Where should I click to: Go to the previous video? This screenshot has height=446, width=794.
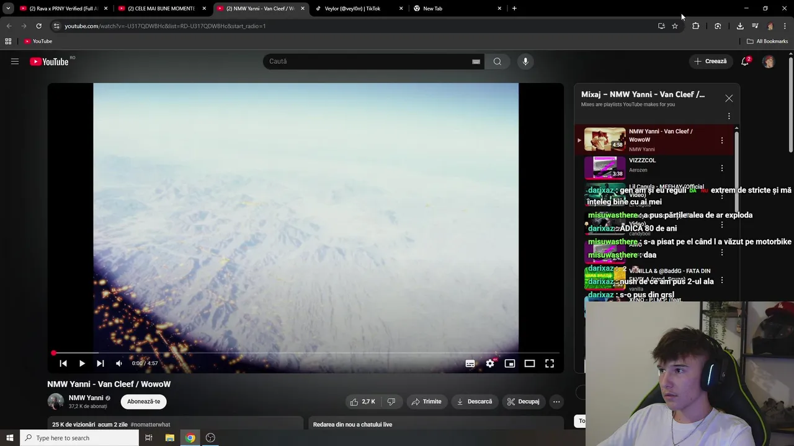pos(63,364)
